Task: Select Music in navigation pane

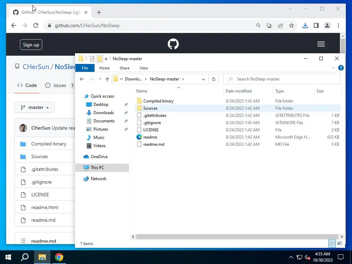Action: (x=99, y=137)
